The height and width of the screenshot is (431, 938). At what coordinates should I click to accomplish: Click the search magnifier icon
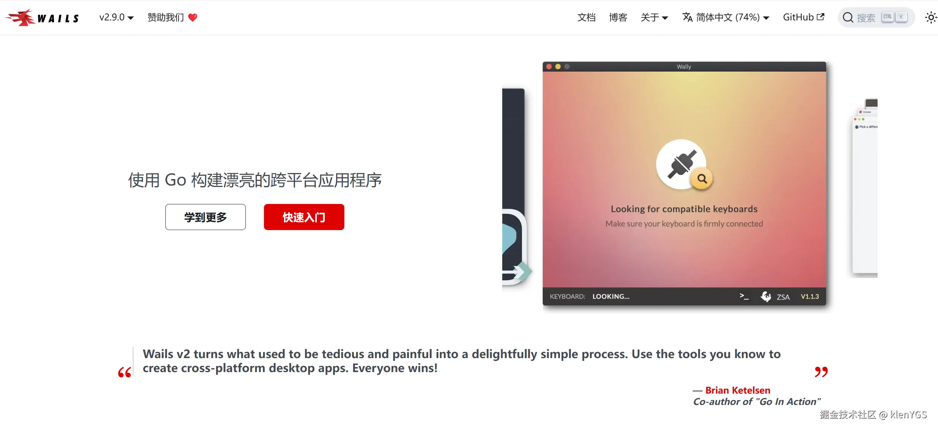click(848, 17)
